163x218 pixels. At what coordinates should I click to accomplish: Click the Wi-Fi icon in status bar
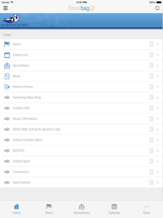point(12,2)
